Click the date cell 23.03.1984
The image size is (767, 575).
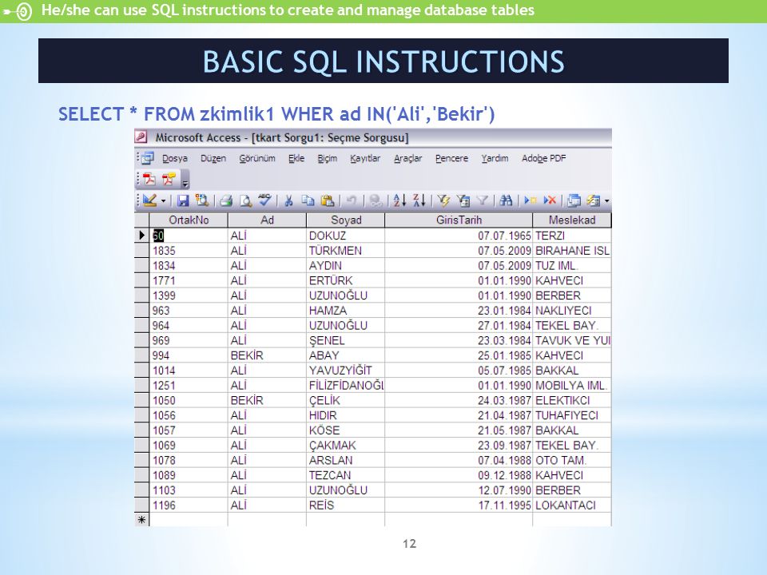tap(459, 340)
